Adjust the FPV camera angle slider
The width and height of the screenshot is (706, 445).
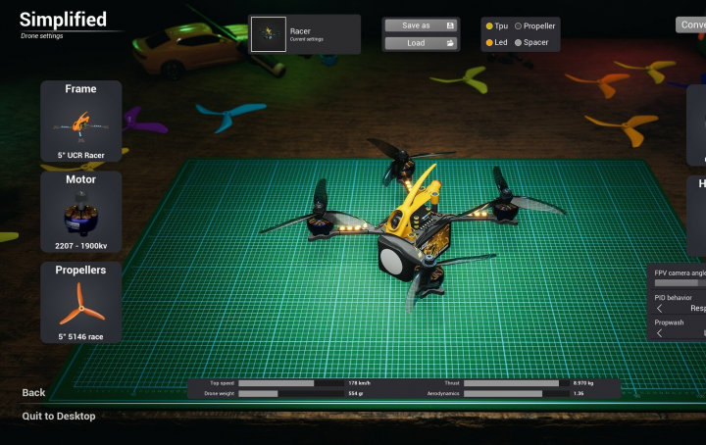pyautogui.click(x=679, y=282)
